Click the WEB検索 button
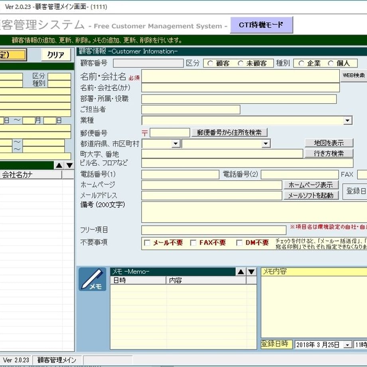The width and height of the screenshot is (367, 367). (354, 75)
